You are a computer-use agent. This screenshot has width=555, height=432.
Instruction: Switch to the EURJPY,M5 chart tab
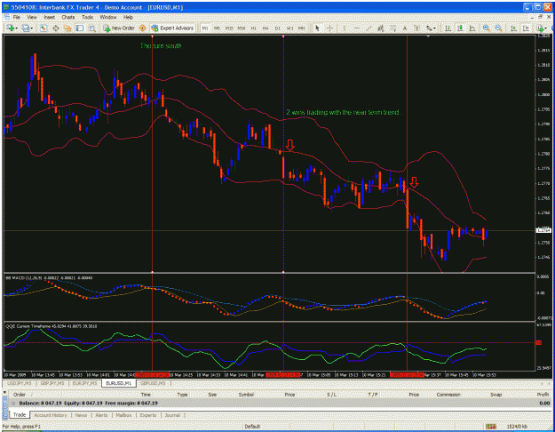(x=85, y=383)
